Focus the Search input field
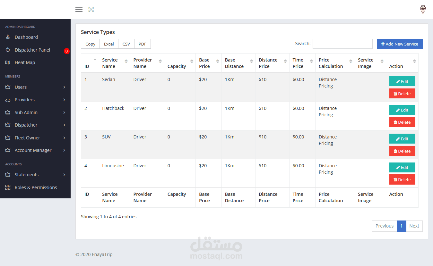 click(342, 44)
